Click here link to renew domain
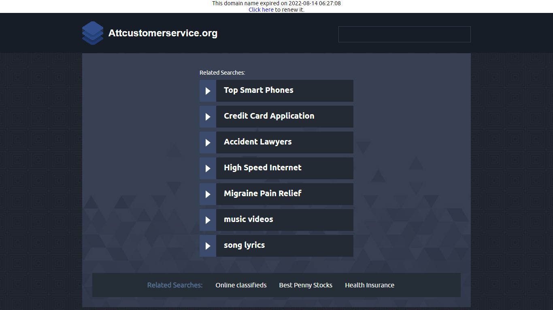 tap(261, 10)
